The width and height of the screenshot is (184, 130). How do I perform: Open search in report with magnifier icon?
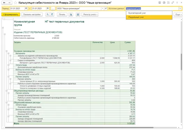point(47,14)
